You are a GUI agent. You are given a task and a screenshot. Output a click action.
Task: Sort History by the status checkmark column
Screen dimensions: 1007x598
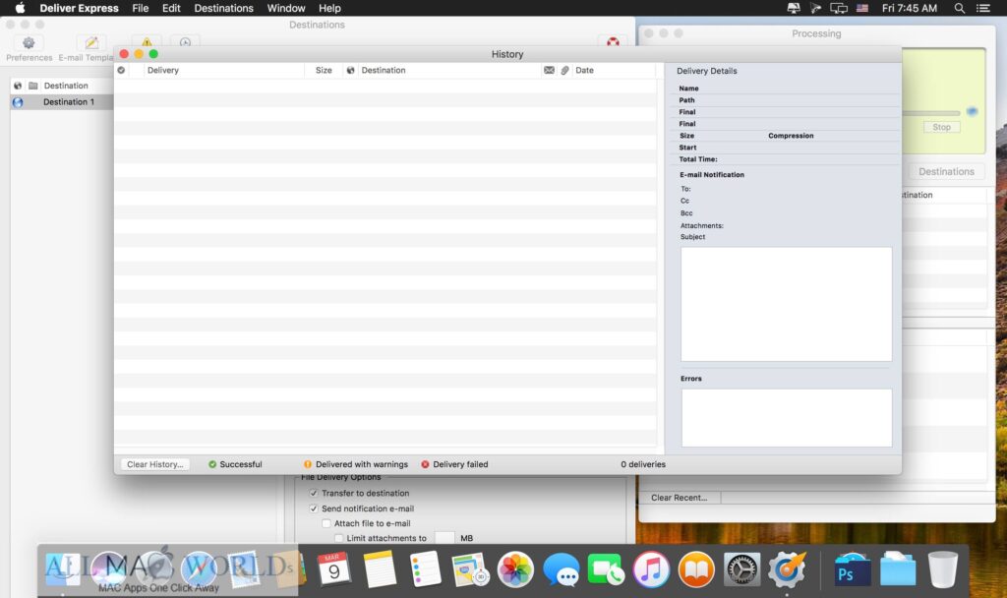(121, 70)
